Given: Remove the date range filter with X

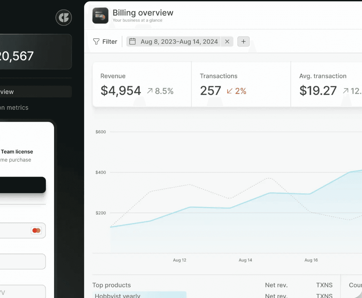Looking at the screenshot, I should coord(227,41).
